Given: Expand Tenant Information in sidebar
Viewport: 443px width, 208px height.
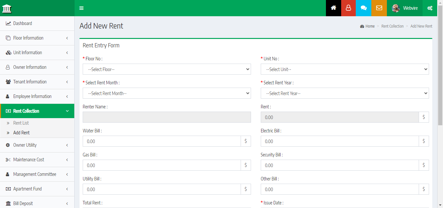Looking at the screenshot, I should pos(37,82).
